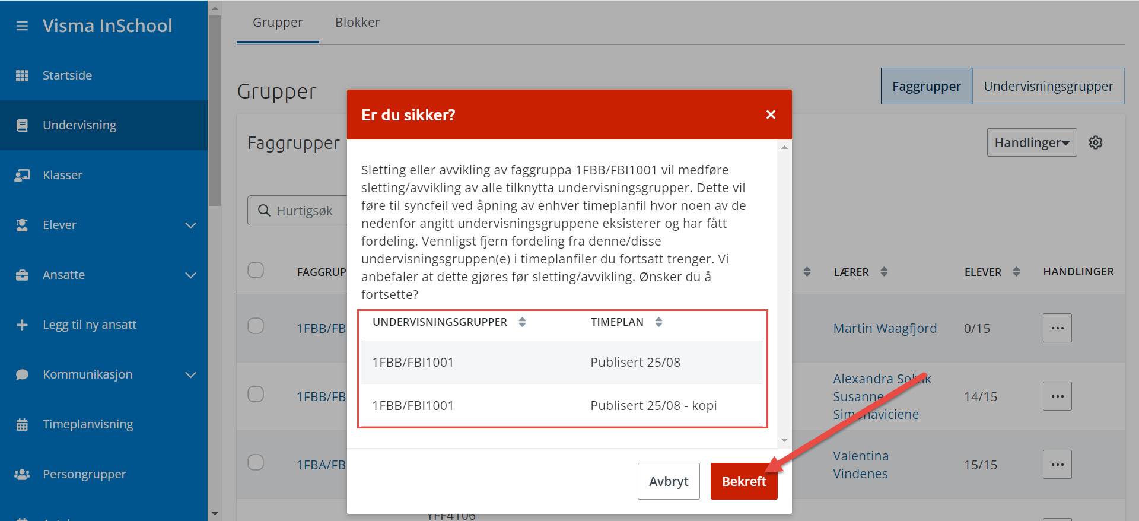Select checkbox for the 14/15 elever row
Screen dimensions: 1139x521
pos(256,394)
